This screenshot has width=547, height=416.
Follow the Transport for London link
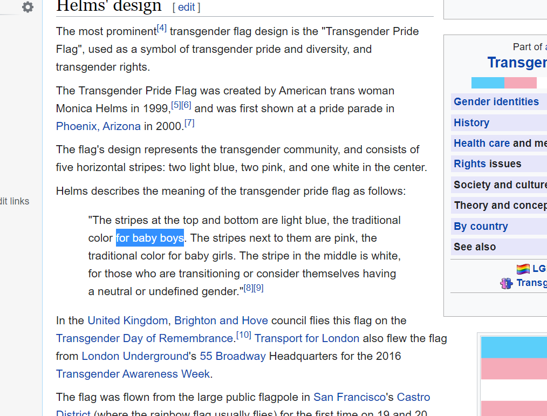(307, 338)
